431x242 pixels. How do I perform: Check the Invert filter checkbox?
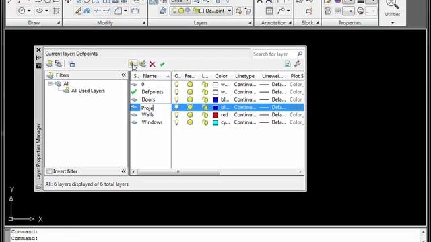(49, 171)
